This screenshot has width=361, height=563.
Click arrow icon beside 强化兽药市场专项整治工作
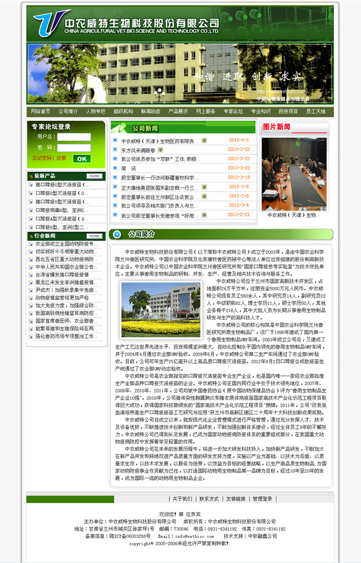(31, 337)
